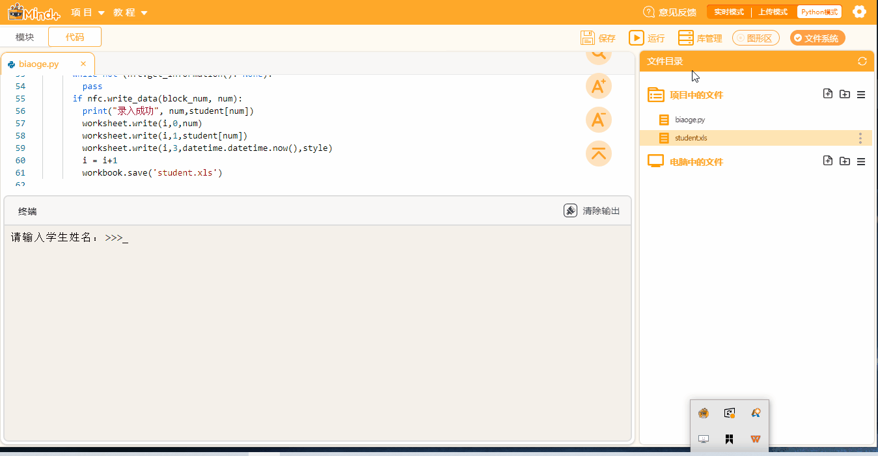
Task: Click the Mind+ tray icon
Action: [x=703, y=413]
